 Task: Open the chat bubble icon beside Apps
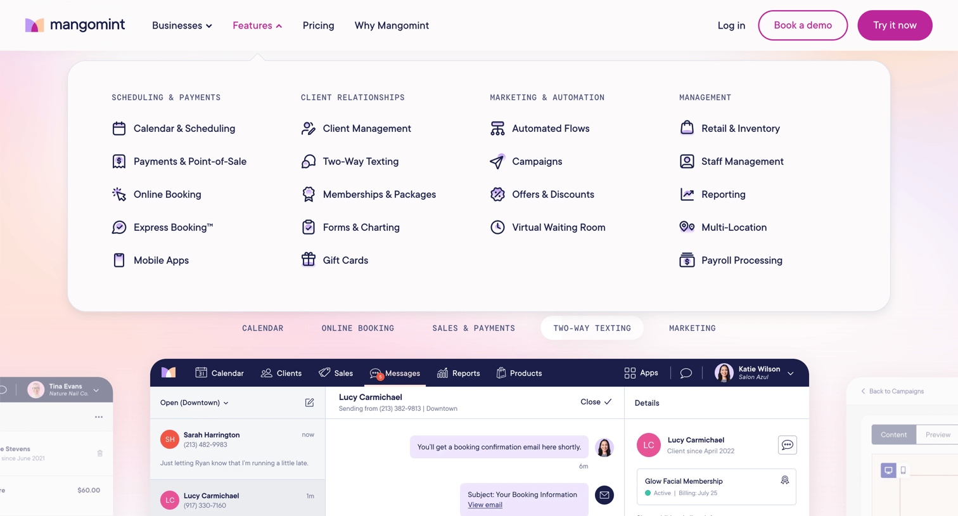point(686,373)
